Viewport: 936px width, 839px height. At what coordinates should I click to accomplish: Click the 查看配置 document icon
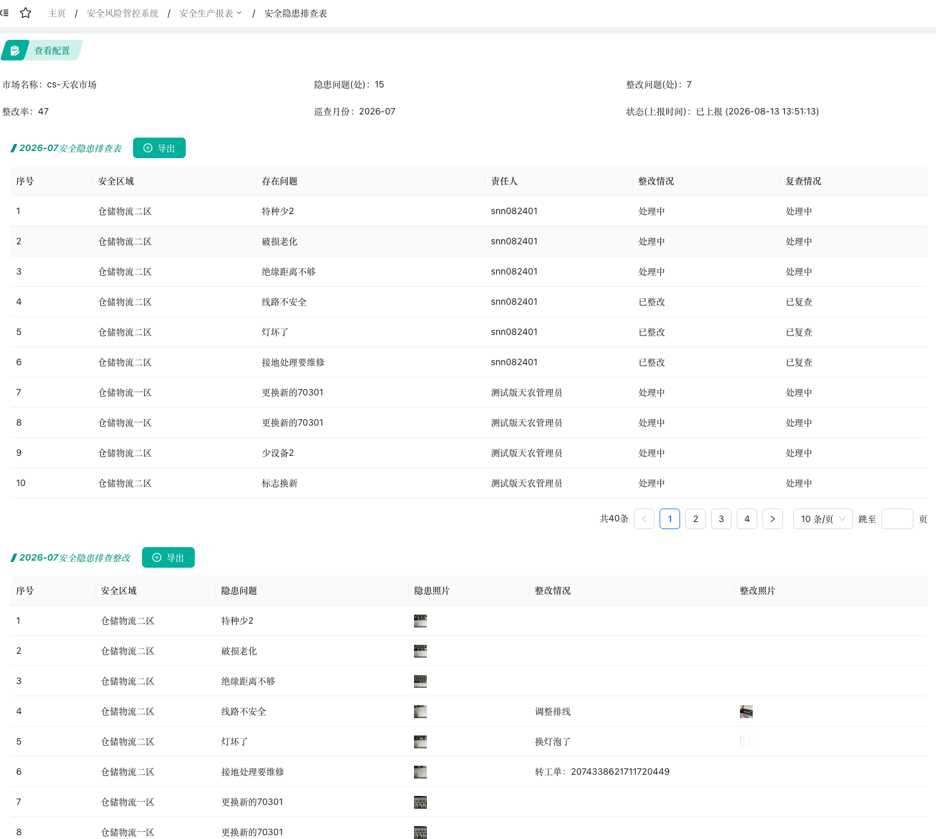[15, 51]
